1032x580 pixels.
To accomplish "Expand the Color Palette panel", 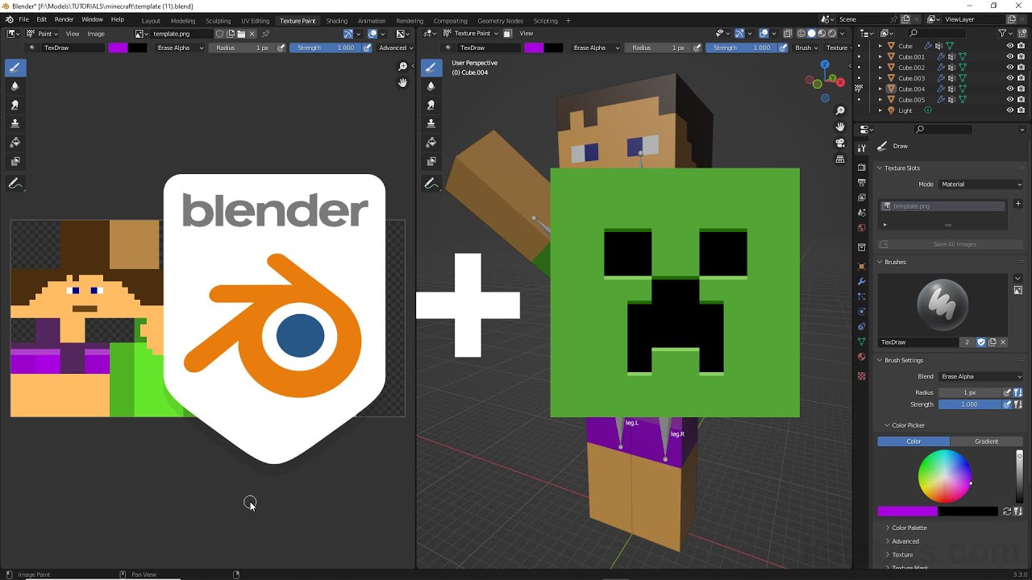I will [x=909, y=528].
